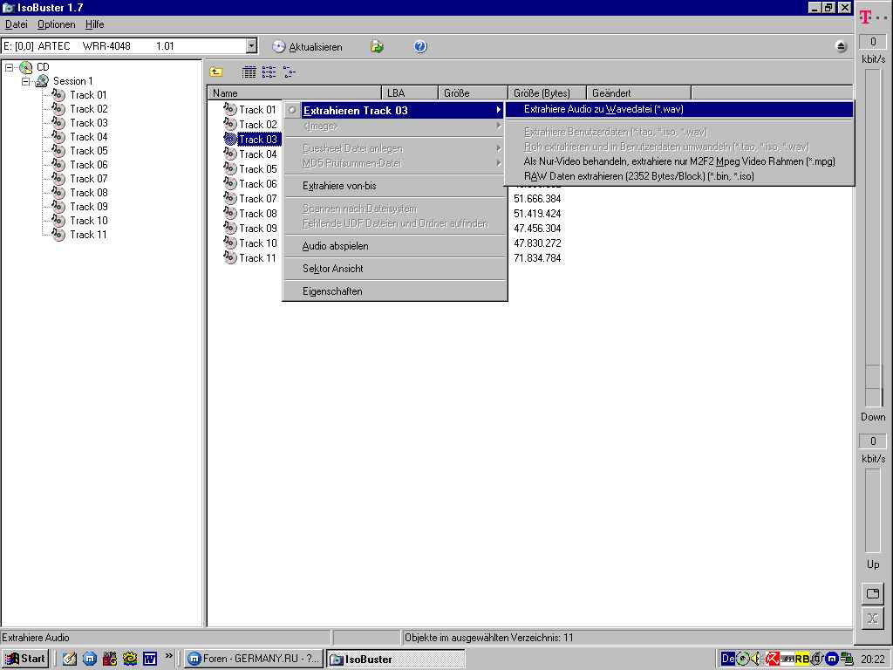Switch to small icons view icon
The width and height of the screenshot is (893, 670).
[290, 72]
